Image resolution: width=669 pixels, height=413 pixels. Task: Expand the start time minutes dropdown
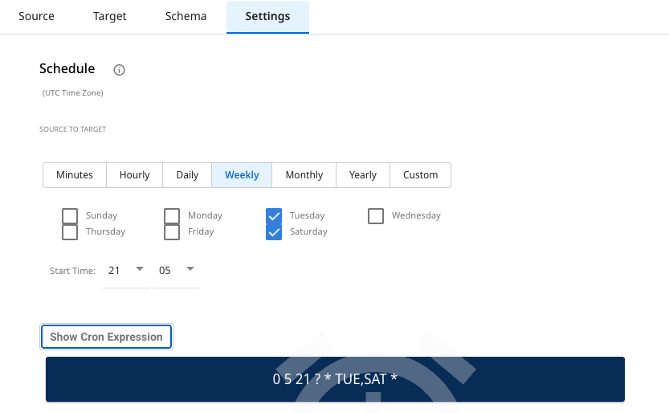[177, 271]
